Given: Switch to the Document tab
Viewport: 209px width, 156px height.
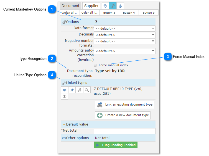Looking at the screenshot, I should pyautogui.click(x=70, y=6).
